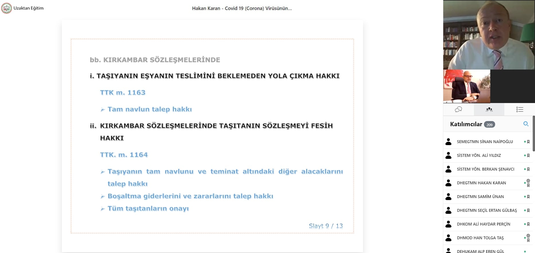
Task: Select participant DEHUKAM ALP EREN GÜL
Action: [488, 250]
